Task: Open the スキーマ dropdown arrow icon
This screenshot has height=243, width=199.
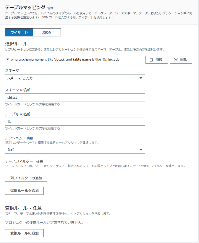Action: pos(141,78)
